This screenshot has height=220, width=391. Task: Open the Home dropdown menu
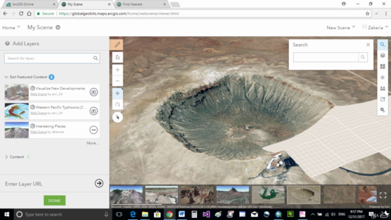point(11,28)
